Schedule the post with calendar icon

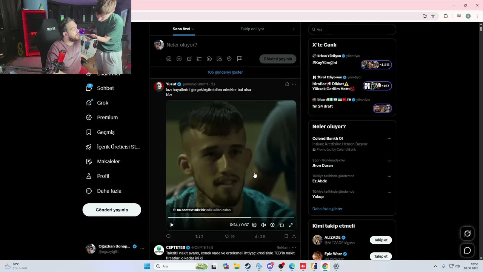(x=219, y=59)
